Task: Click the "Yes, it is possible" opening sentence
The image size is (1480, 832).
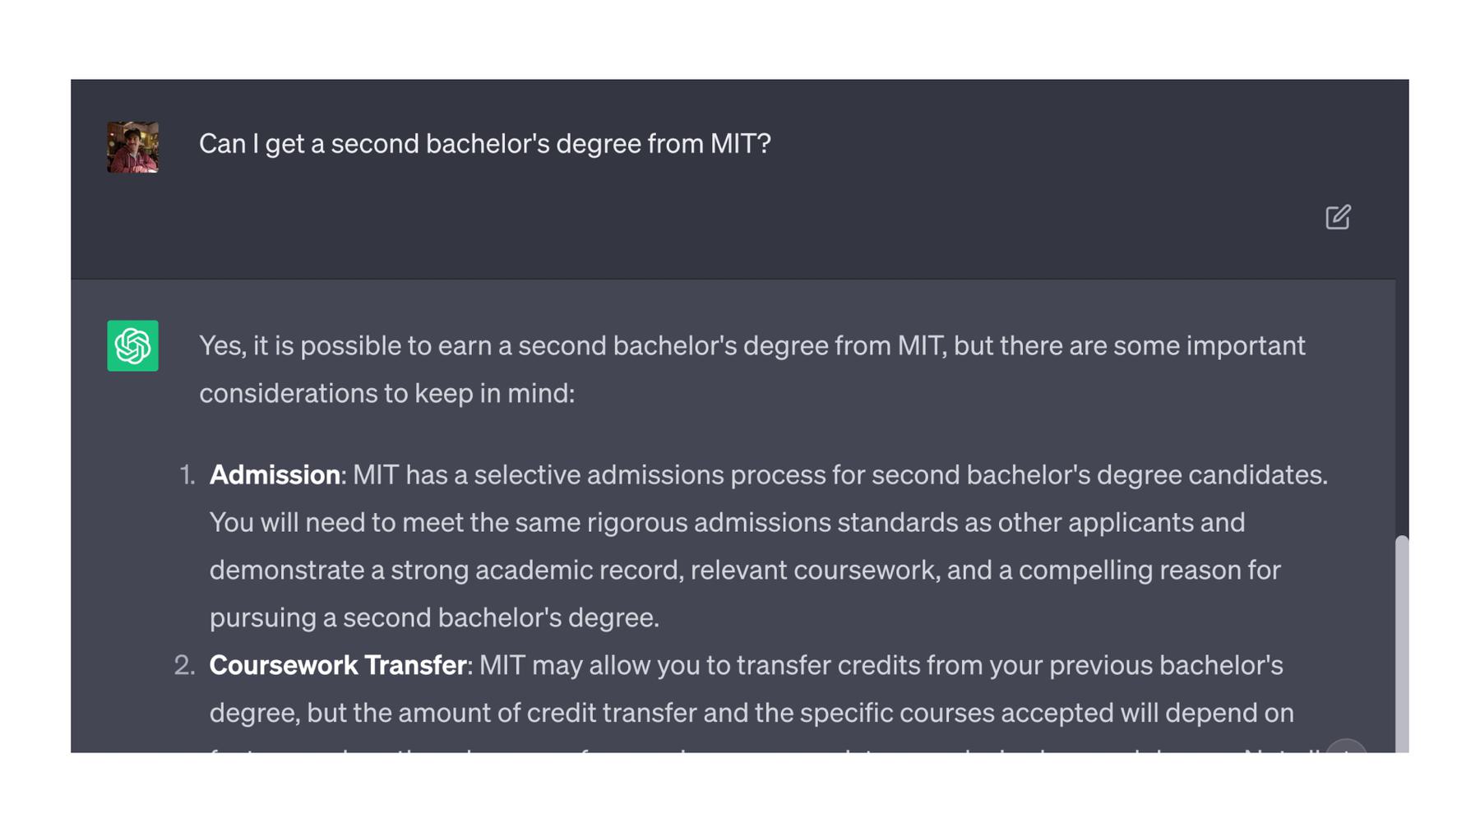Action: (752, 346)
